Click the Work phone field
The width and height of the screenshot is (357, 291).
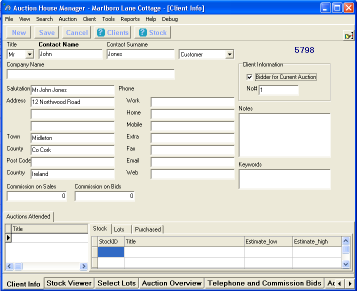pyautogui.click(x=192, y=102)
